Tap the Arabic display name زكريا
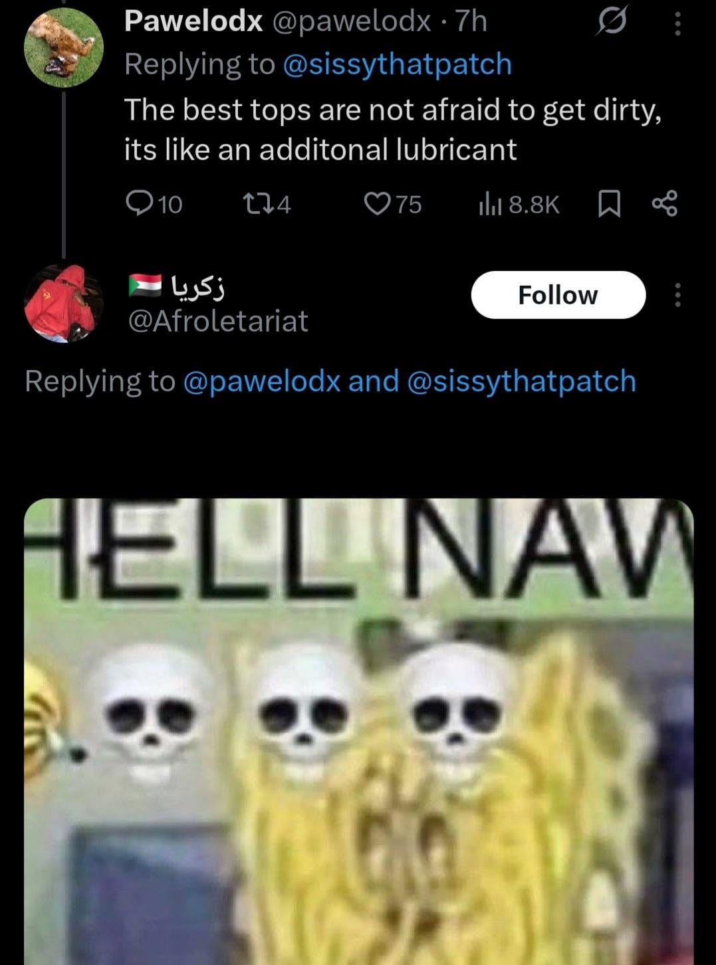Screen dimensions: 716x965 point(198,286)
